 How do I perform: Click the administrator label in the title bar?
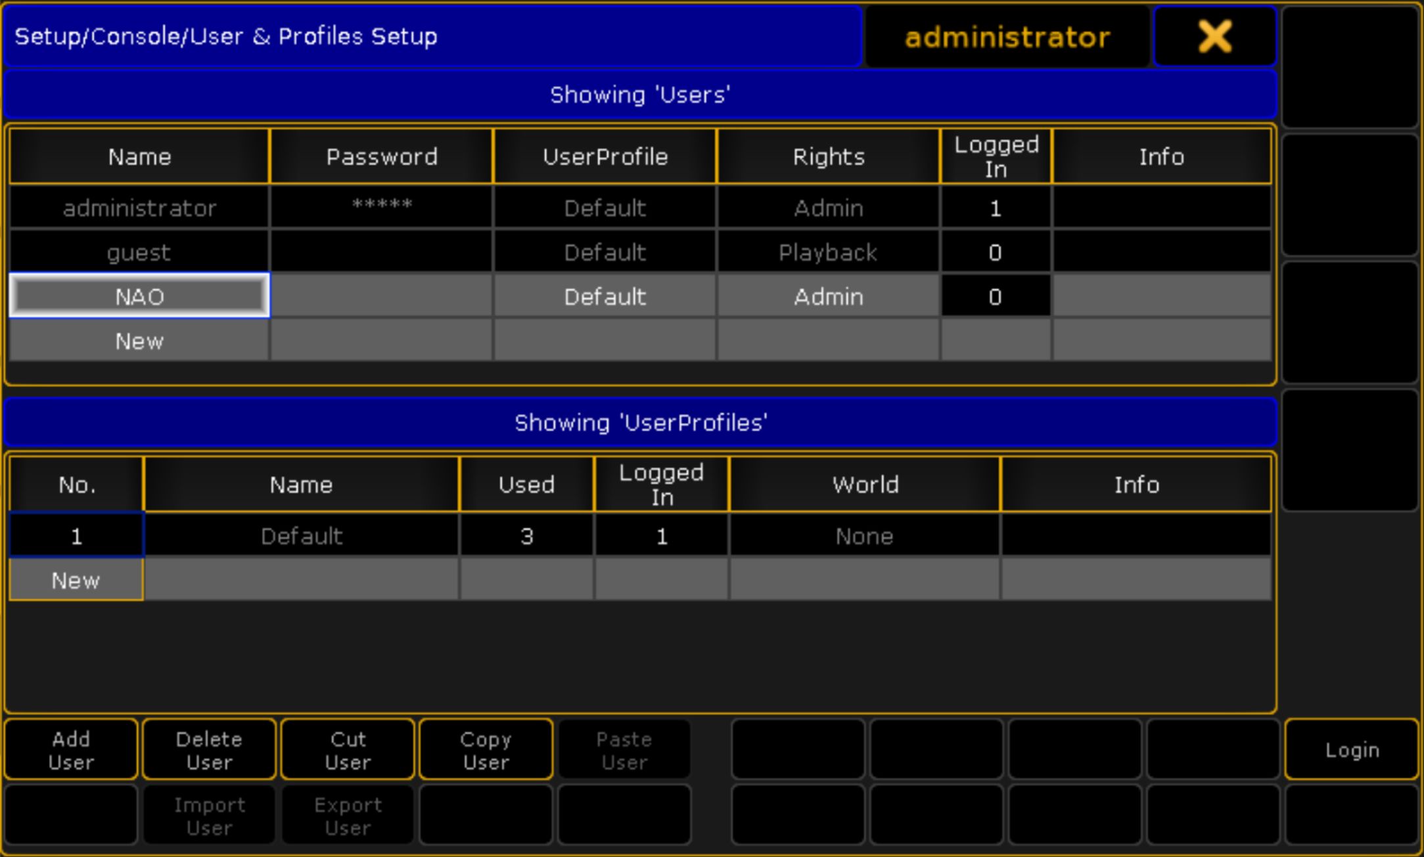1007,37
